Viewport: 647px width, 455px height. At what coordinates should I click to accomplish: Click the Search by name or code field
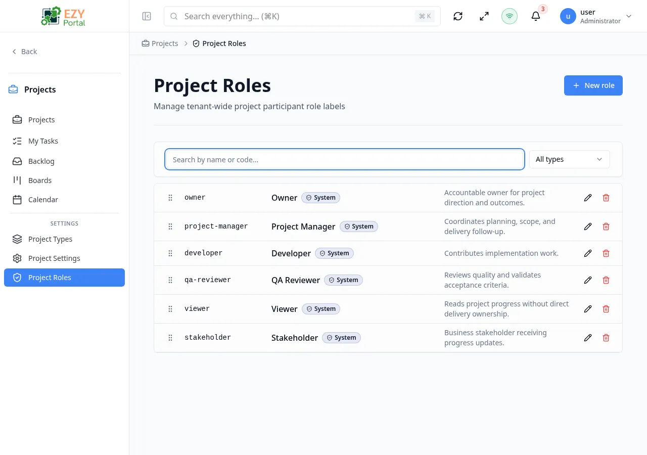coord(344,159)
